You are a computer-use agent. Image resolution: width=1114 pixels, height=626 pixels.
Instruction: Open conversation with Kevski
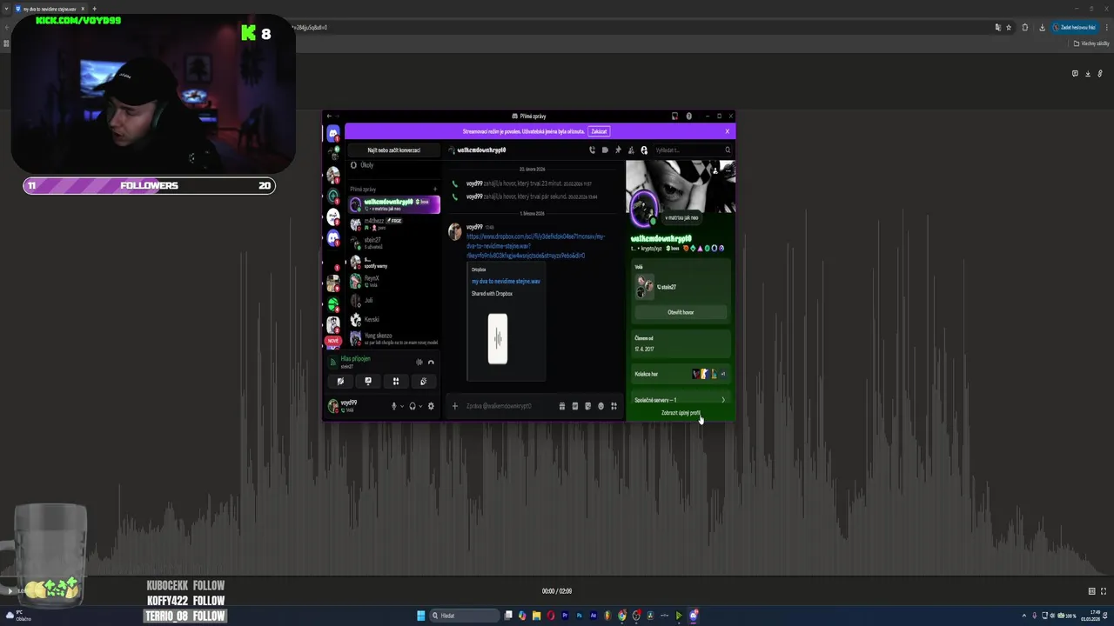coord(393,319)
